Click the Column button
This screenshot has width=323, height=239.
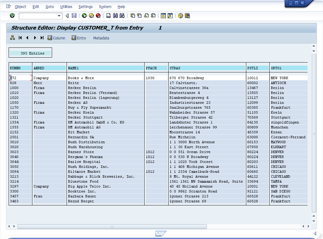[56, 38]
